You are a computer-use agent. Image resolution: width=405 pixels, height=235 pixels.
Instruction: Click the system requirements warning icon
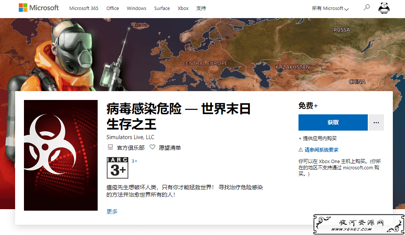[x=301, y=150]
